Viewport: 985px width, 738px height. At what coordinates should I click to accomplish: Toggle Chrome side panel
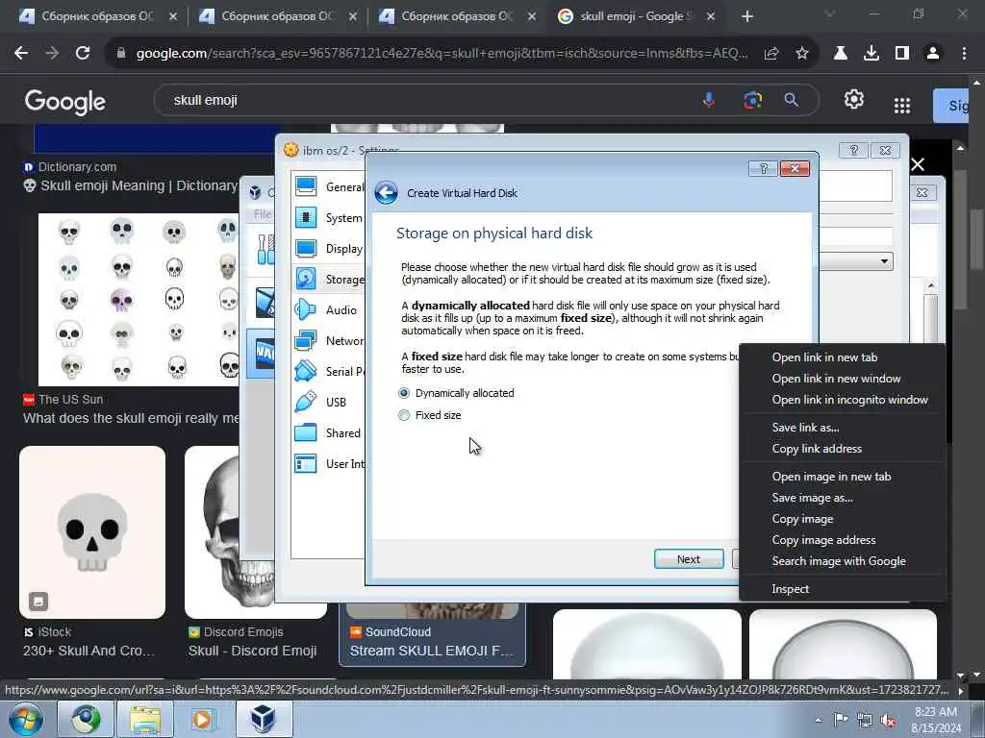coord(902,54)
